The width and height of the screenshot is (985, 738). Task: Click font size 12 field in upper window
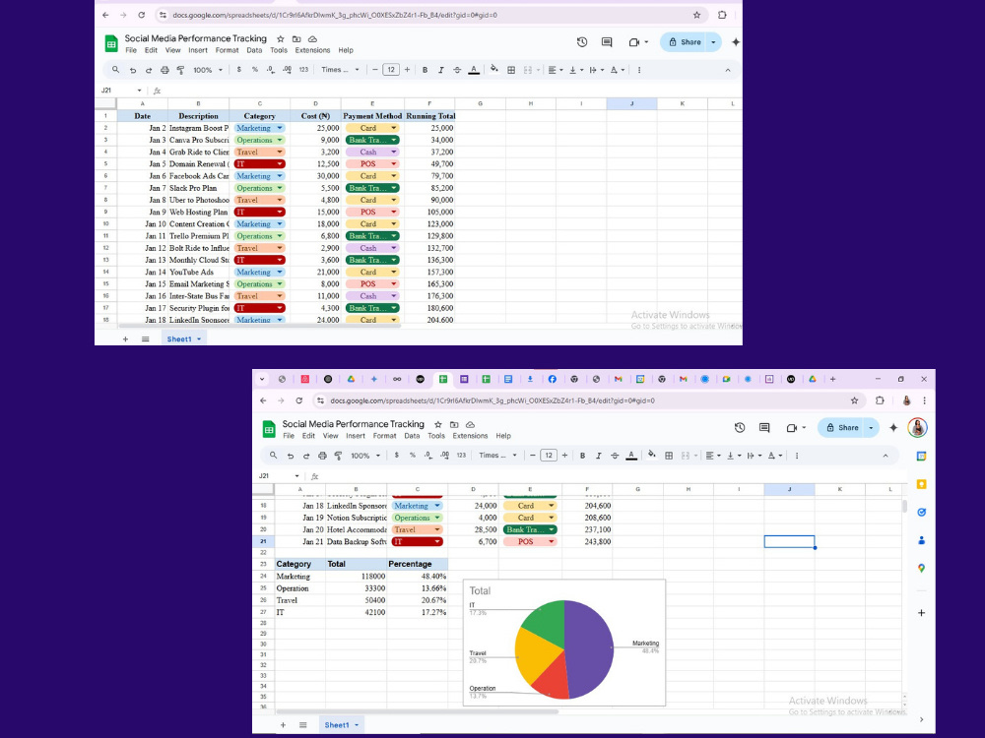[391, 70]
